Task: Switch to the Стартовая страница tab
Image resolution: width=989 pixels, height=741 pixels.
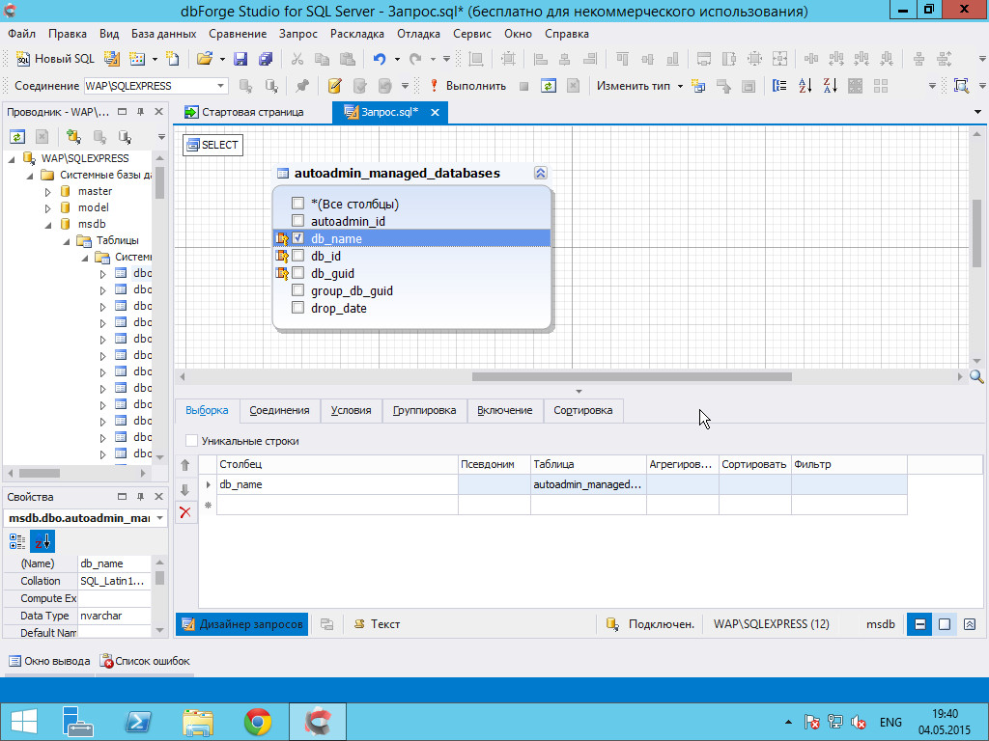Action: [244, 112]
